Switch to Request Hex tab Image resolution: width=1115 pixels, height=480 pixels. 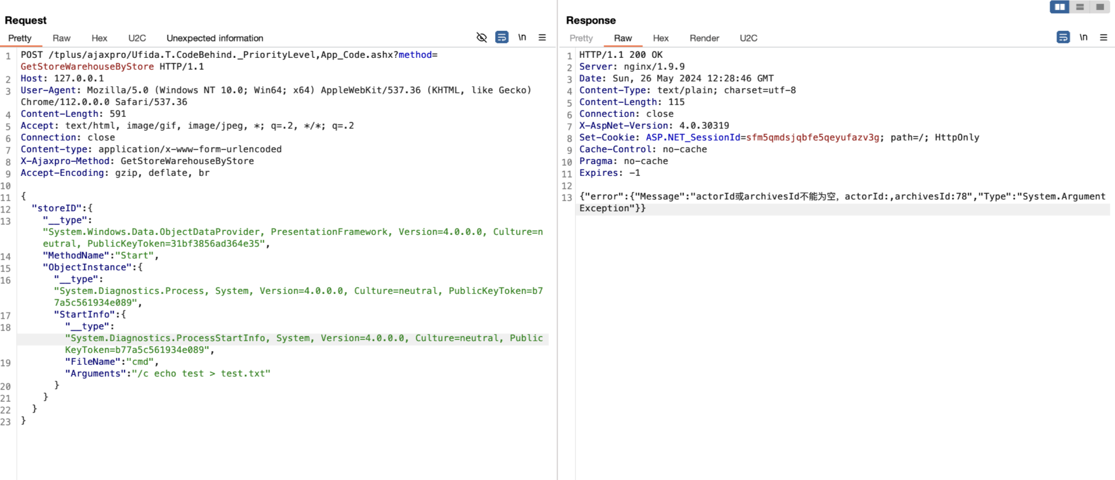pyautogui.click(x=99, y=38)
